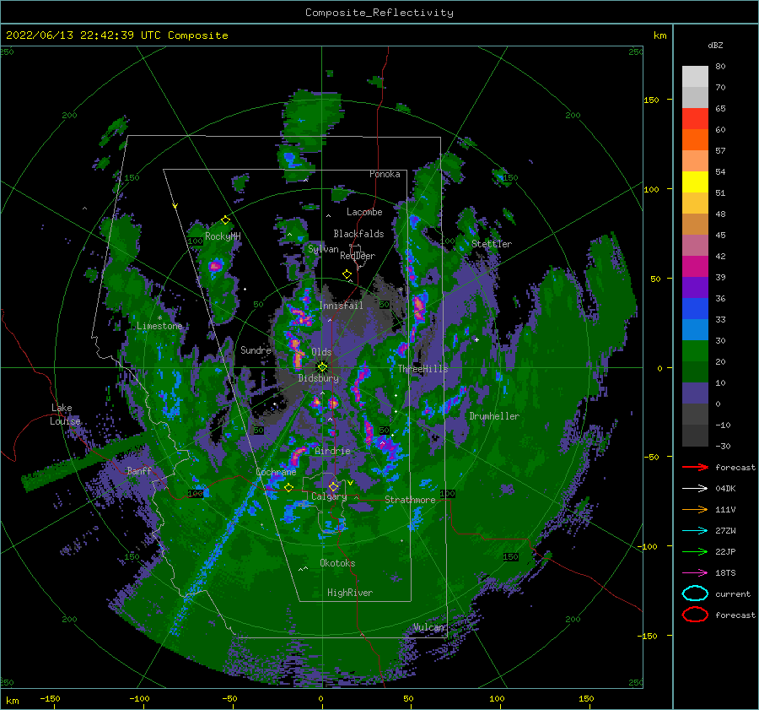759x710 pixels.
Task: Click the Innisfail city label
Action: click(341, 306)
